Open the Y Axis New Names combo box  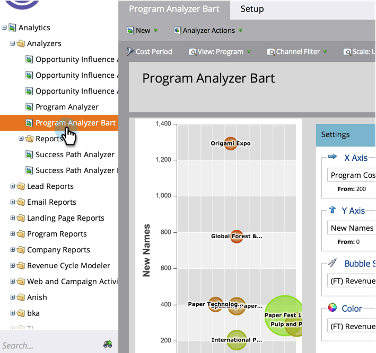click(351, 228)
